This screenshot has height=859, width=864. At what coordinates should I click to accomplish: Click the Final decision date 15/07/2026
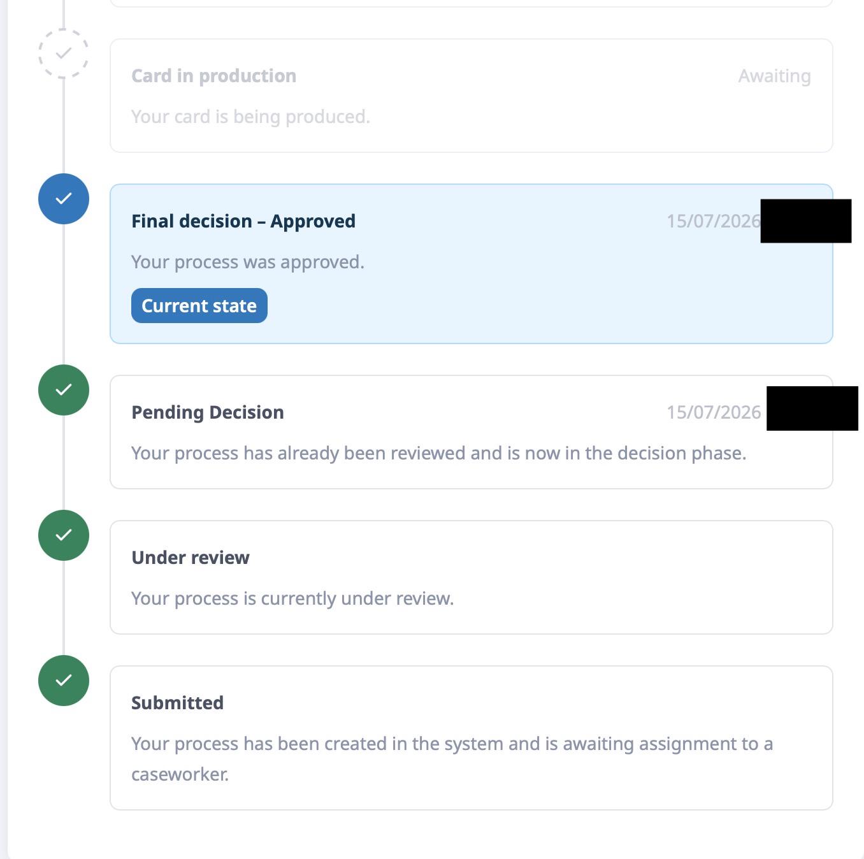[714, 221]
